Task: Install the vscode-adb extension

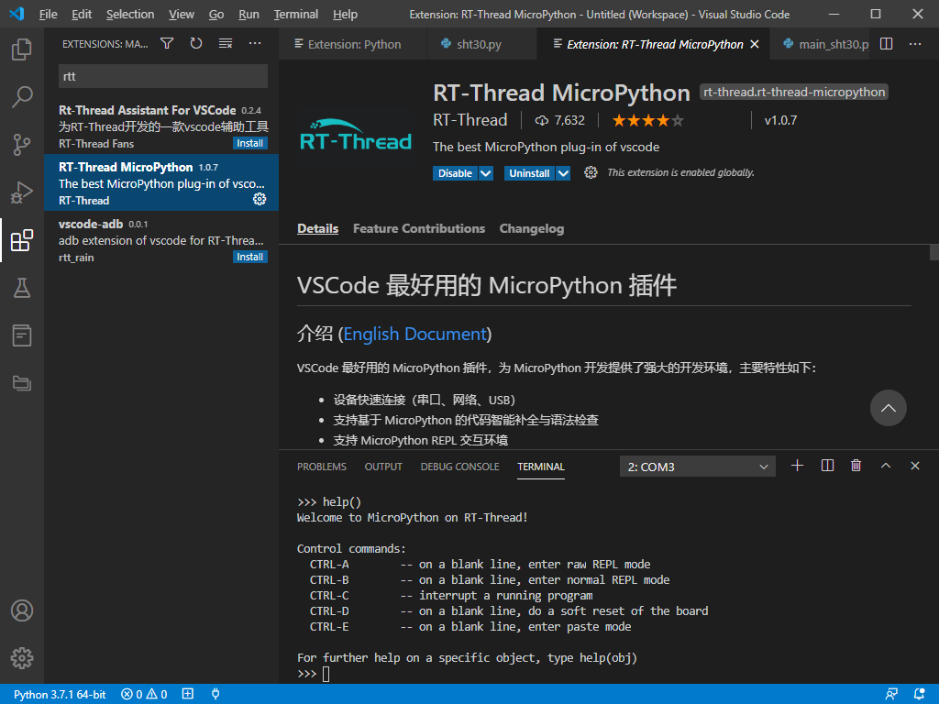Action: coord(249,257)
